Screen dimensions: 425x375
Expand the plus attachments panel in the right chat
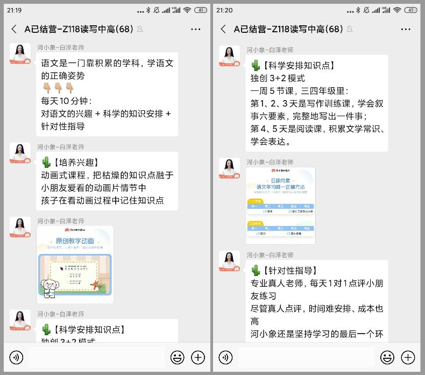click(x=408, y=357)
